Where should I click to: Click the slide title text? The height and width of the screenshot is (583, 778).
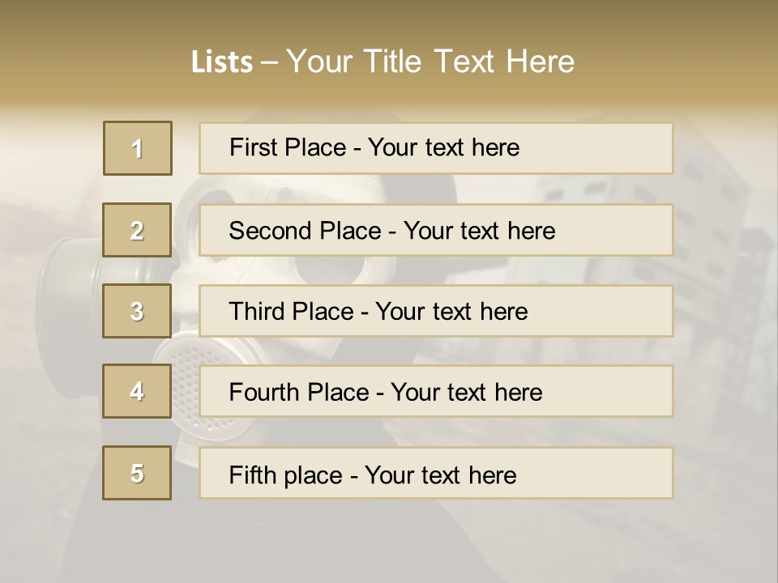(x=383, y=62)
